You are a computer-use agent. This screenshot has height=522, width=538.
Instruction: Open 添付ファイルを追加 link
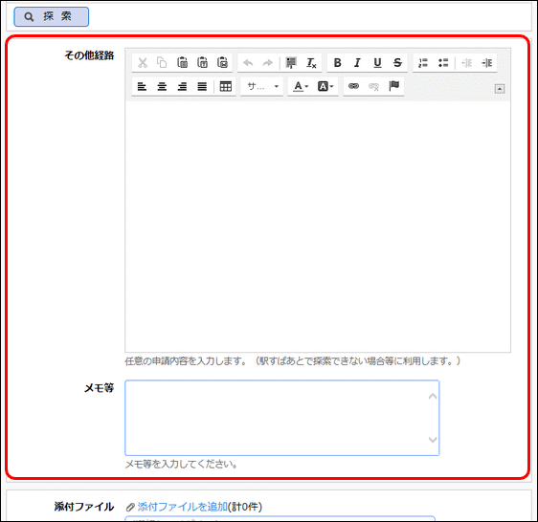(x=182, y=507)
